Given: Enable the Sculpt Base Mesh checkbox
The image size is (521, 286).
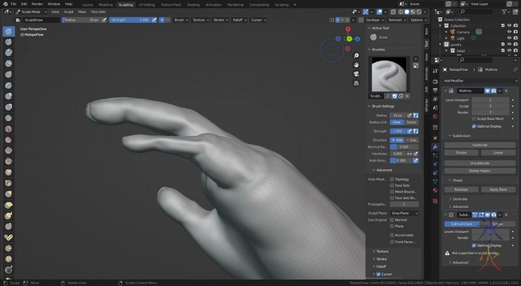Looking at the screenshot, I should click(474, 119).
